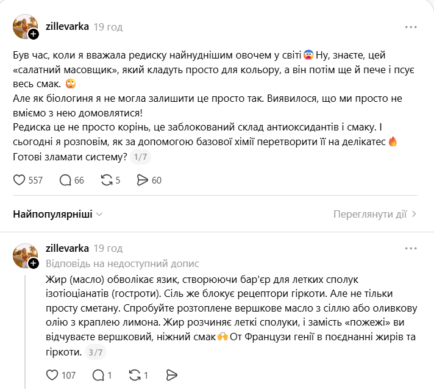
Task: Open zillevarka username on the reply post
Action: click(x=67, y=249)
